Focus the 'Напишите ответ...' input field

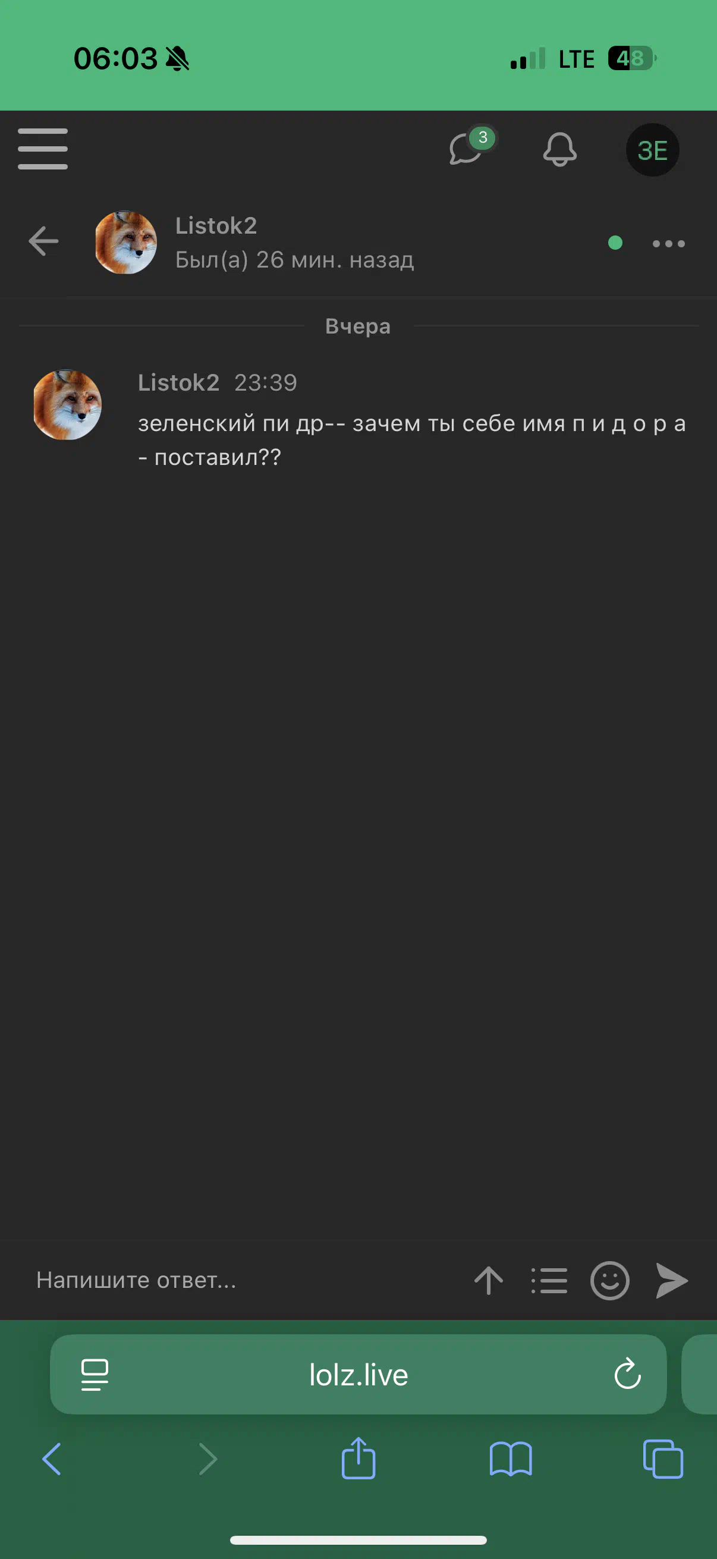point(242,1280)
